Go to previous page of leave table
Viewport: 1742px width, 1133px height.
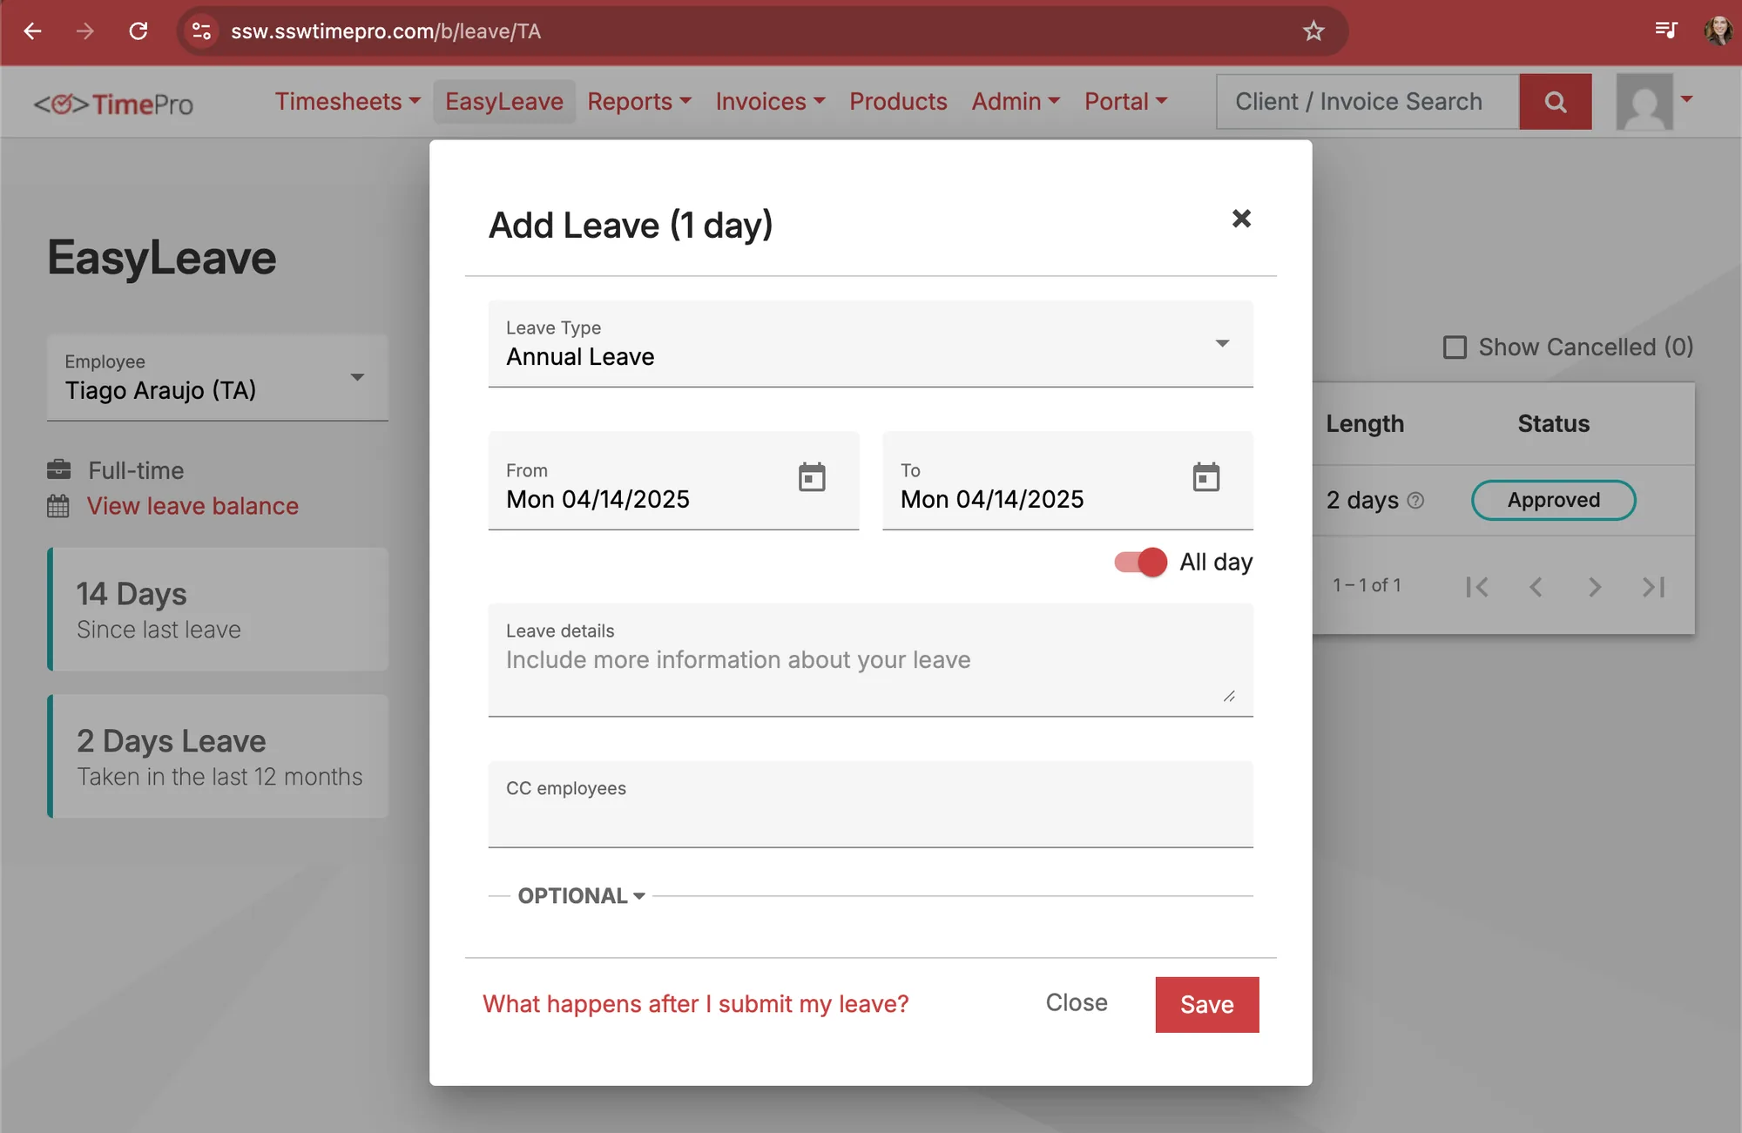(1536, 587)
